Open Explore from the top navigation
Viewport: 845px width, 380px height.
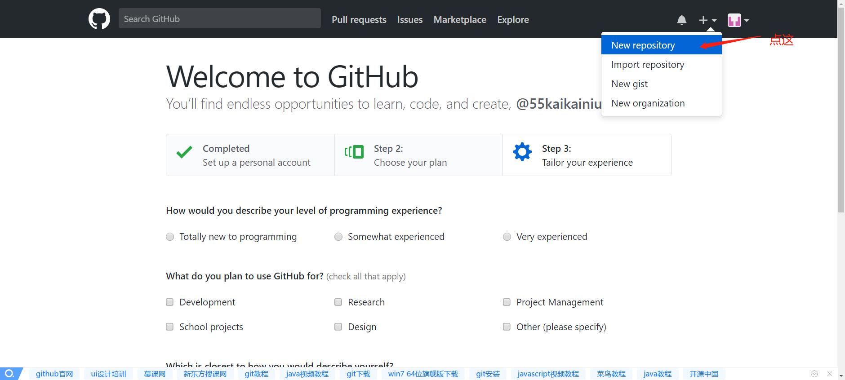tap(513, 20)
